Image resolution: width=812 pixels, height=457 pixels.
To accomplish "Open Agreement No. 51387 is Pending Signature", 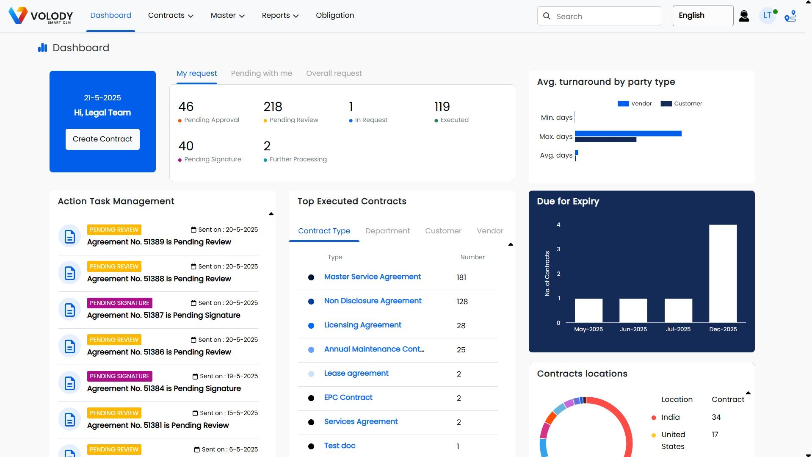I will tap(163, 316).
